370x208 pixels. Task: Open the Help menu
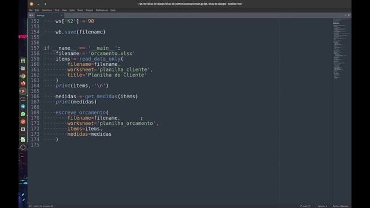point(113,10)
